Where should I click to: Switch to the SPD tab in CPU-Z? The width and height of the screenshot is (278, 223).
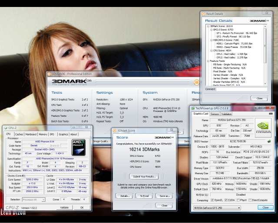coord(52,135)
